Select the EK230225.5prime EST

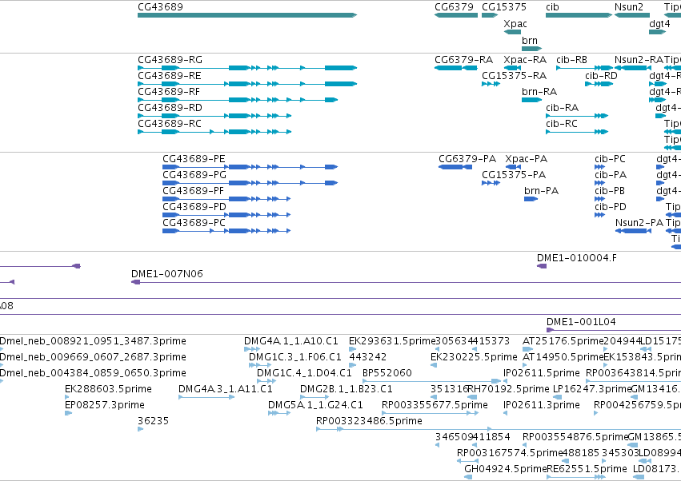click(x=434, y=365)
